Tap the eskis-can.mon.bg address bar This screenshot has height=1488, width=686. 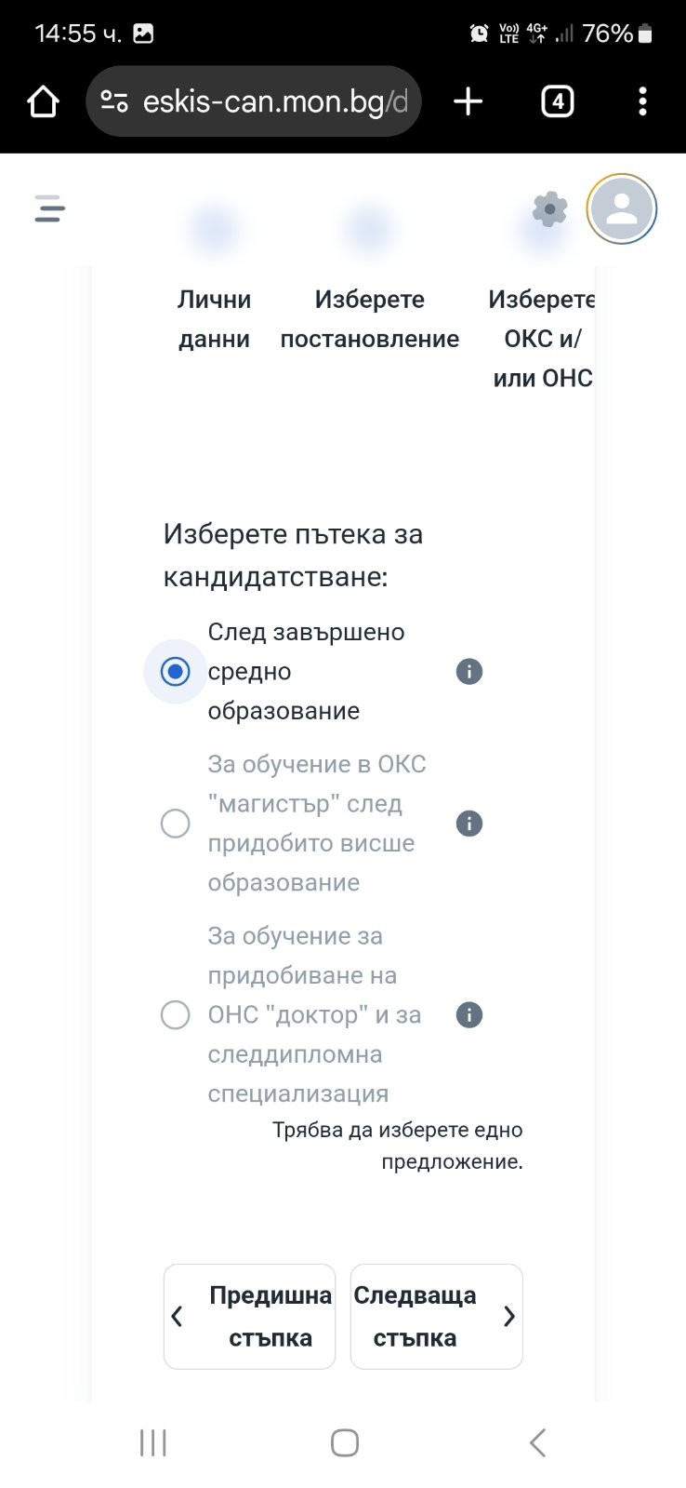point(254,101)
